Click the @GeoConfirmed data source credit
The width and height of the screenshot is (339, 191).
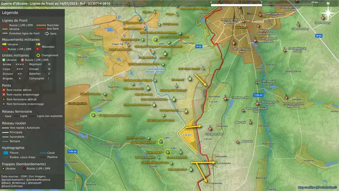12,186
